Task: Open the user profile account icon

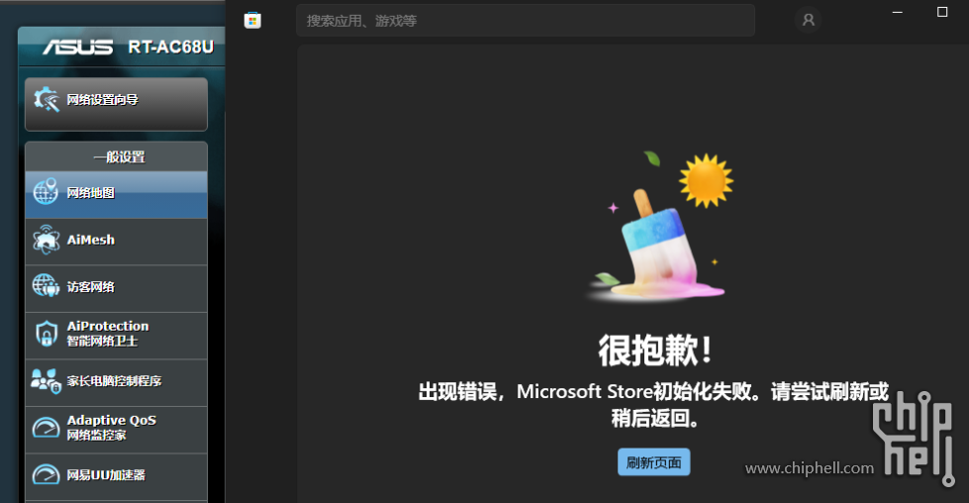Action: tap(809, 20)
